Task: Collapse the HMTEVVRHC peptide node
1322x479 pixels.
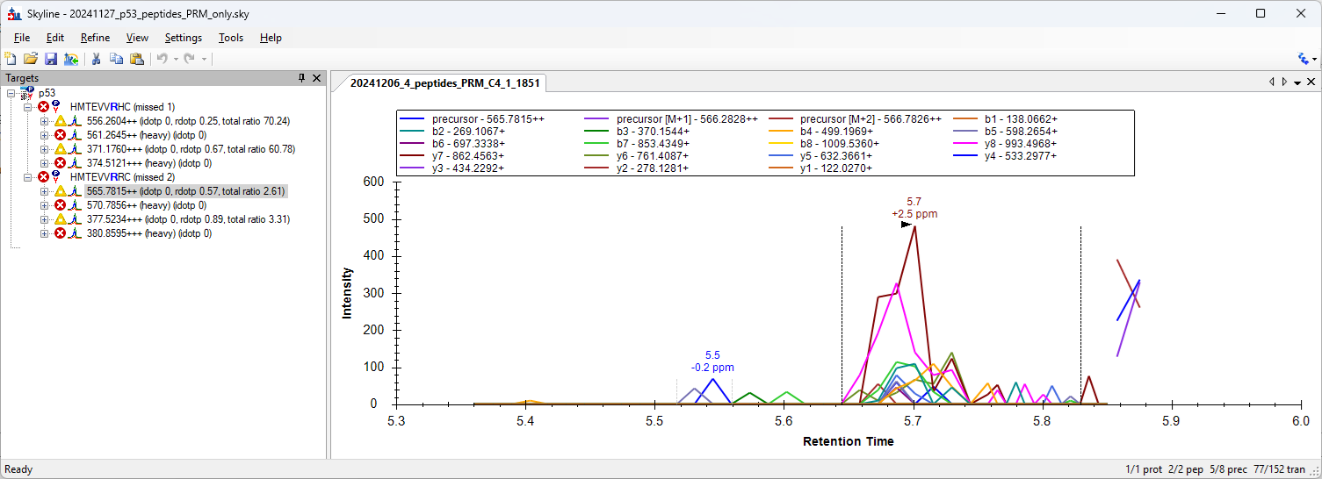Action: point(28,107)
